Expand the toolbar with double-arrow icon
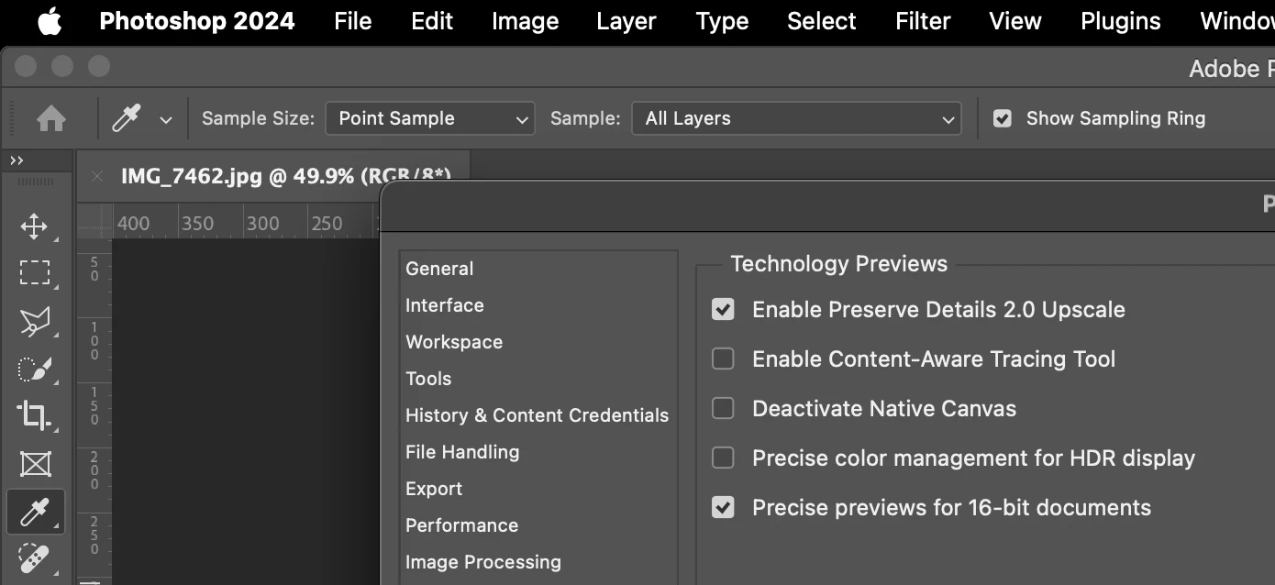Viewport: 1275px width, 585px height. [17, 160]
